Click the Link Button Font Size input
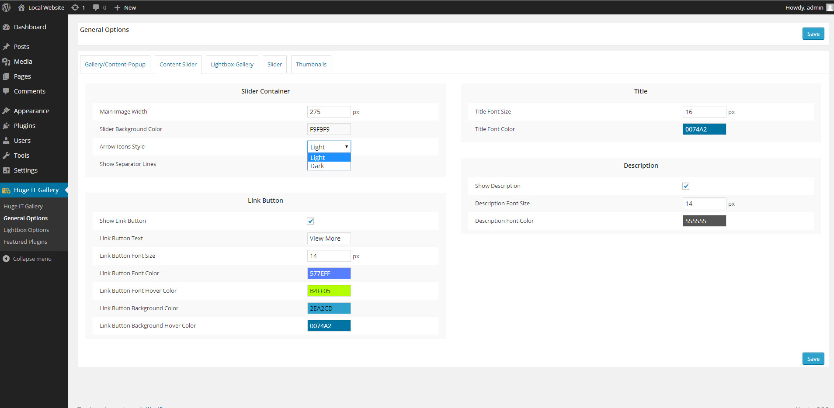 329,256
